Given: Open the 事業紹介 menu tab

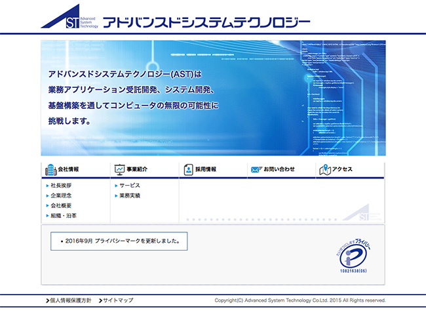Looking at the screenshot, I should point(145,171).
